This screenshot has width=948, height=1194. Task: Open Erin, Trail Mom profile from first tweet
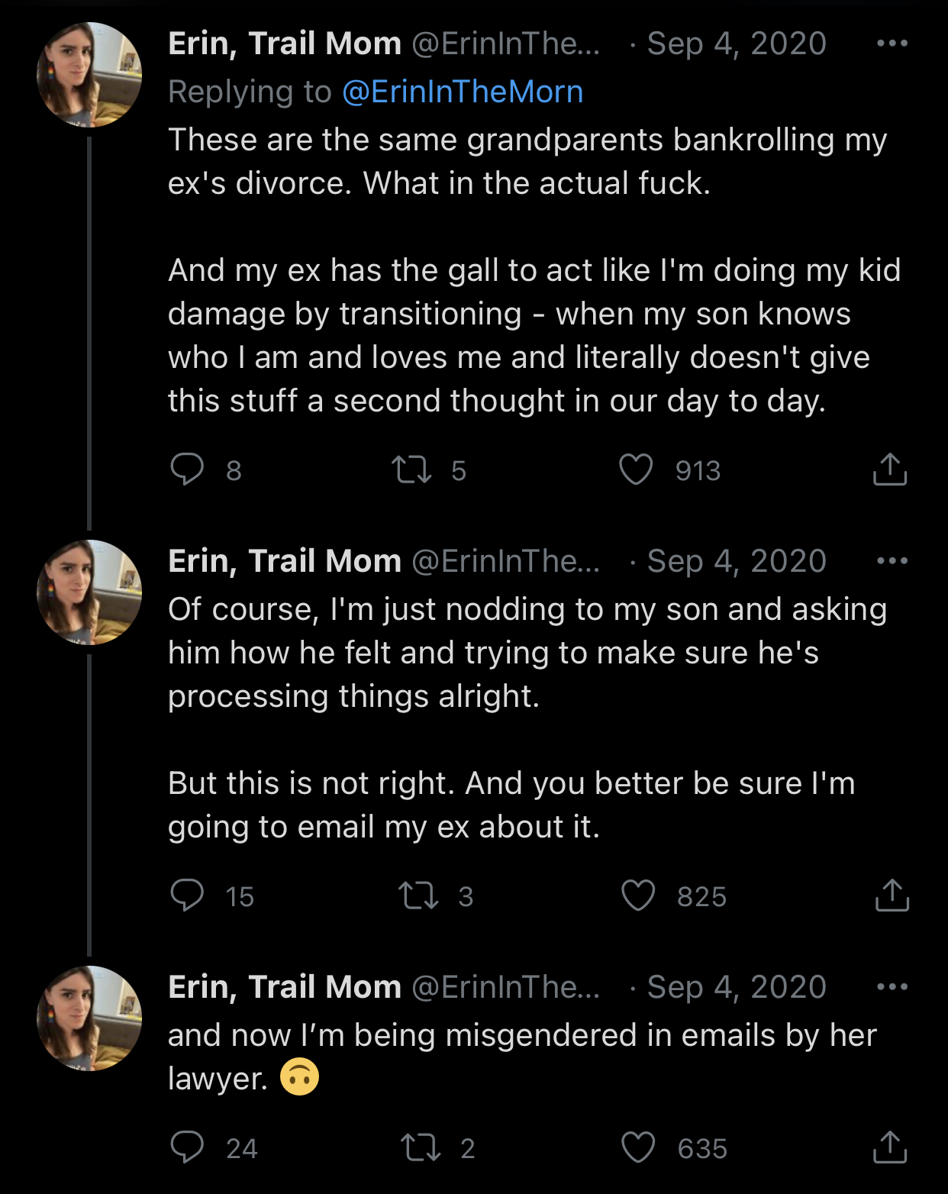pyautogui.click(x=285, y=44)
